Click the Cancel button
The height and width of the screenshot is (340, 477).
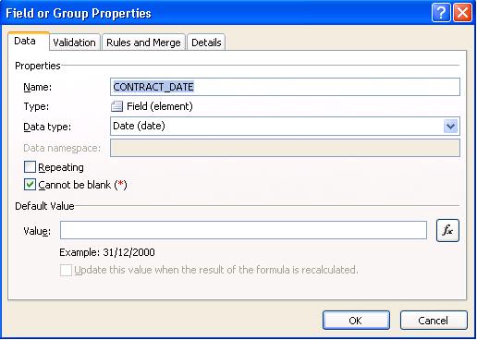point(434,321)
